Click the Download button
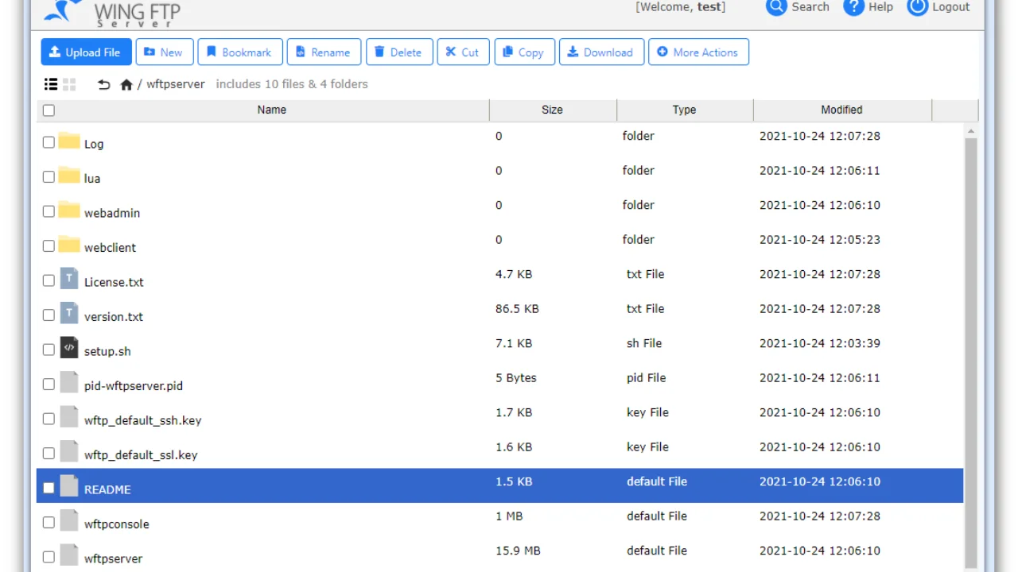The height and width of the screenshot is (572, 1018). click(601, 52)
